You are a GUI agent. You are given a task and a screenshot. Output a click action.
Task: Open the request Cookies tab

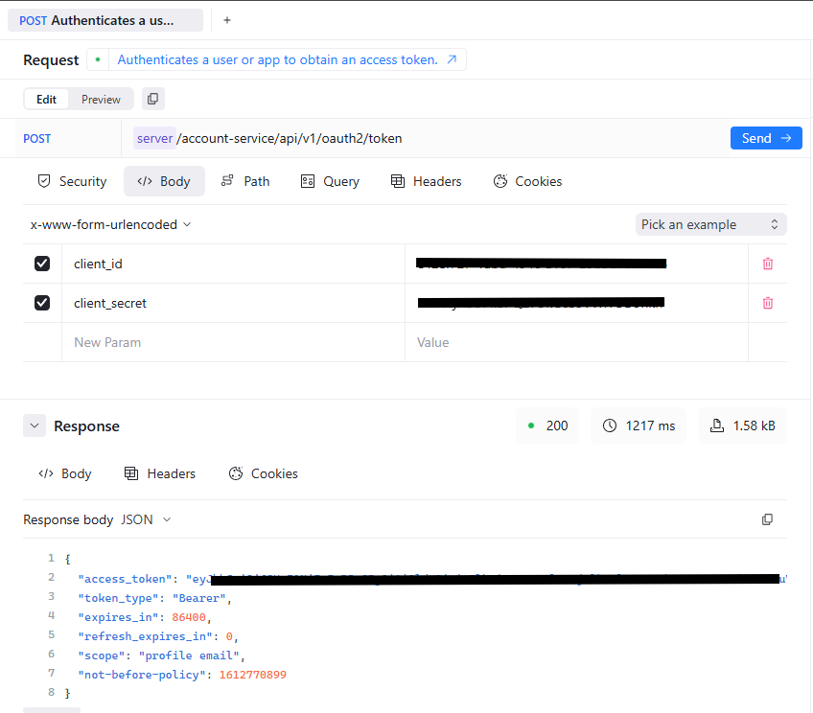(528, 181)
